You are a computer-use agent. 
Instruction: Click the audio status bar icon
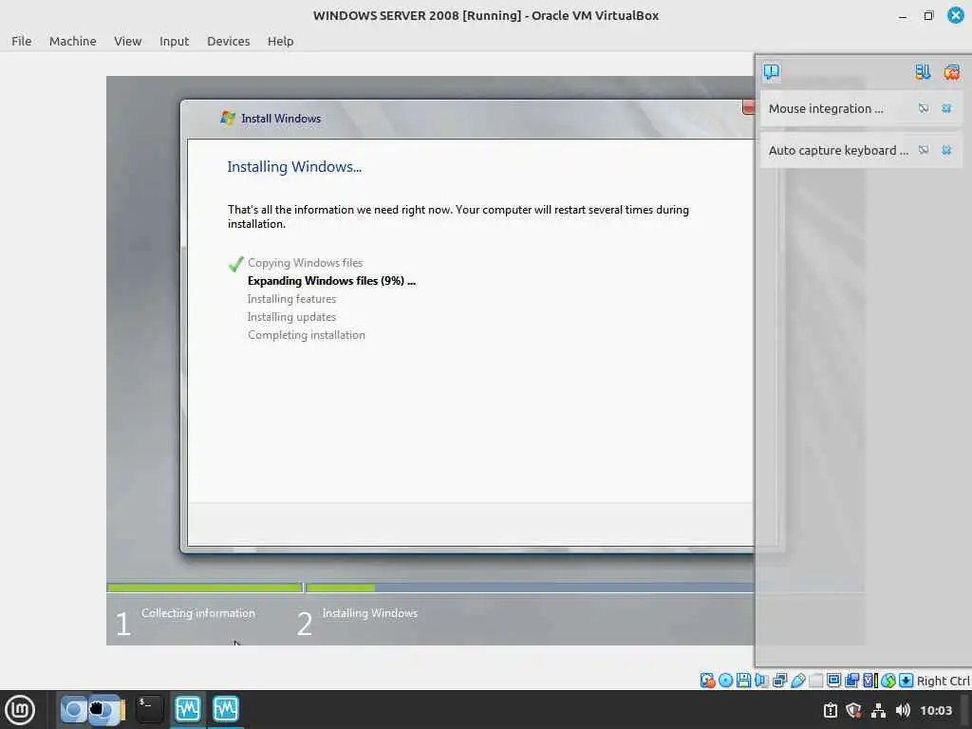761,681
